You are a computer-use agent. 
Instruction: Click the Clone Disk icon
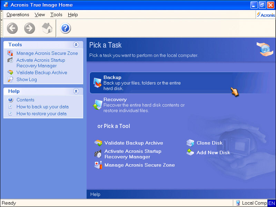tap(190, 143)
